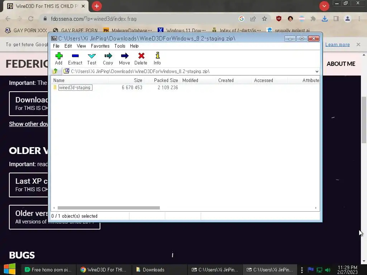Run the Test archive tool

pos(91,56)
